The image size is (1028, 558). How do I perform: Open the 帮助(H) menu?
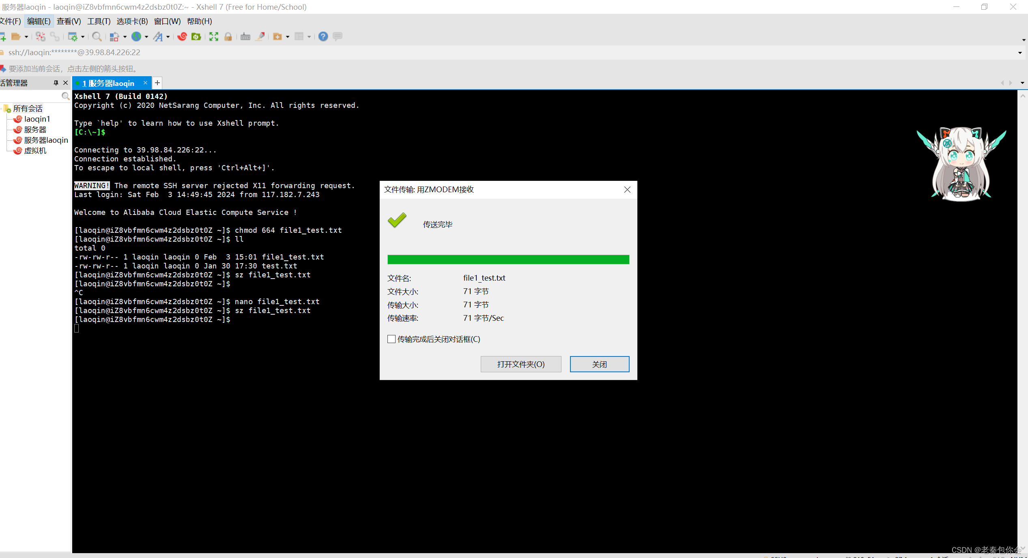click(200, 21)
